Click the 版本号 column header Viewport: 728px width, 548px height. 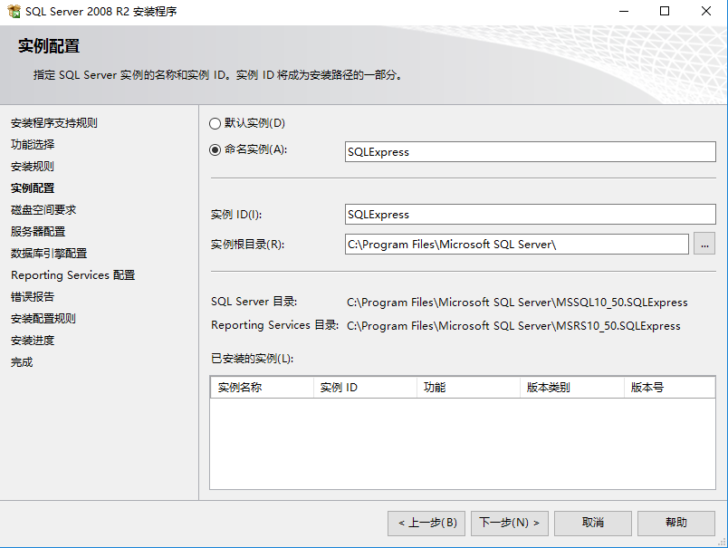[669, 388]
